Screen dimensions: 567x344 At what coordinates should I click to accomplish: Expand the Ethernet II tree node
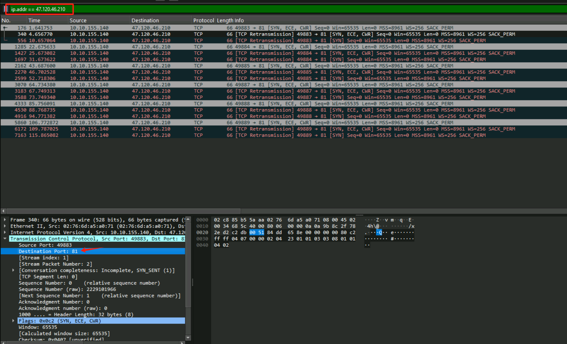pos(5,226)
